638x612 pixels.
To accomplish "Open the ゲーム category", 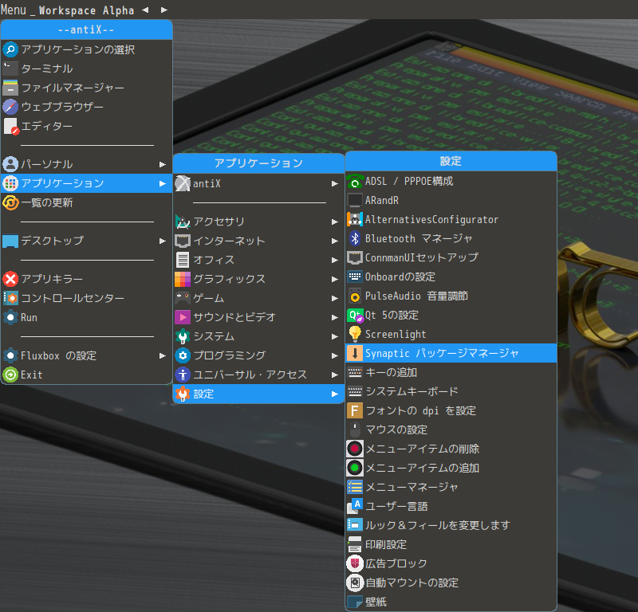I will [x=258, y=298].
